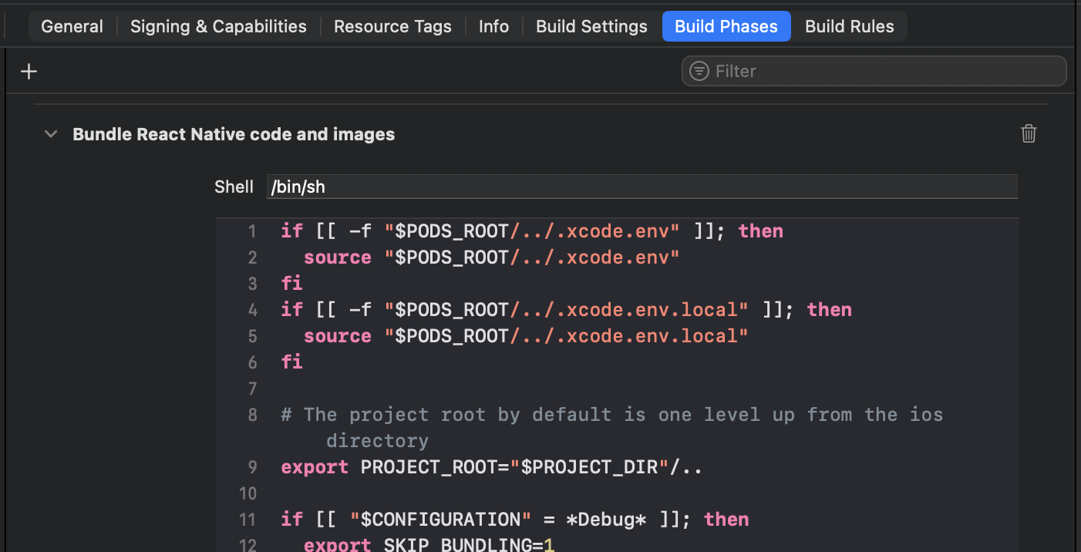This screenshot has width=1081, height=552.
Task: Click the filter icon inside the Filter field
Action: (x=699, y=71)
